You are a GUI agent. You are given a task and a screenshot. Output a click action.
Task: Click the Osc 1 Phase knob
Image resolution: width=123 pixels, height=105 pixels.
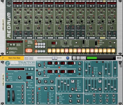tap(39, 65)
